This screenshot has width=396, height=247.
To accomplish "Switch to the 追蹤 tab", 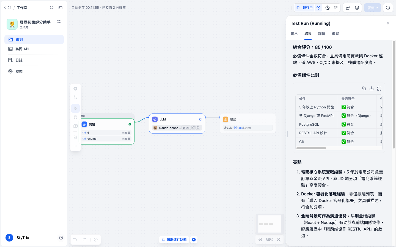I will click(x=335, y=33).
